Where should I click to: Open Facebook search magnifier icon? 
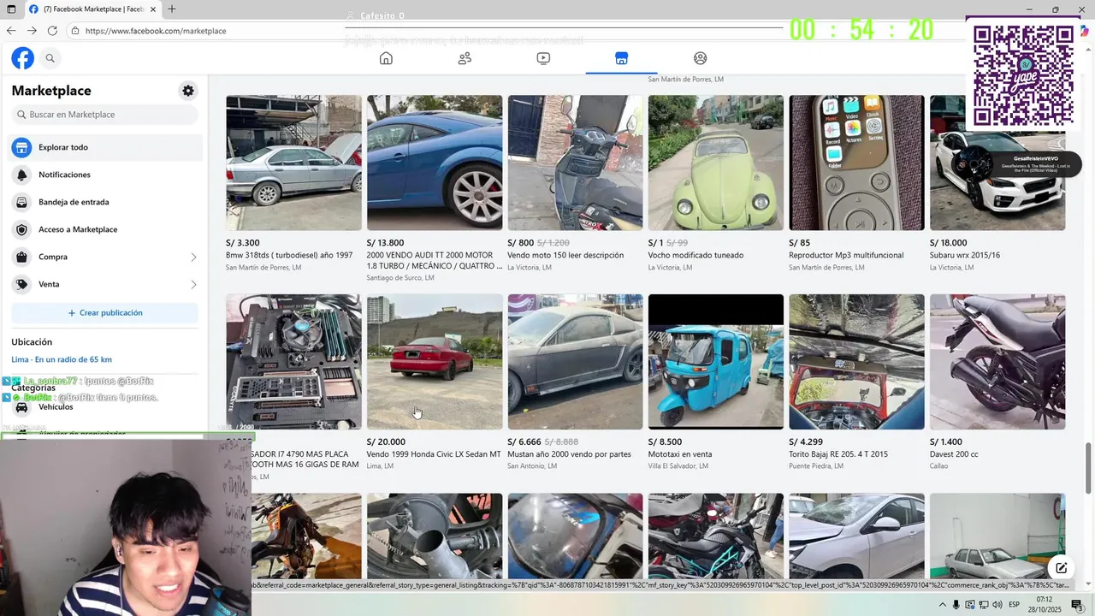[x=50, y=58]
